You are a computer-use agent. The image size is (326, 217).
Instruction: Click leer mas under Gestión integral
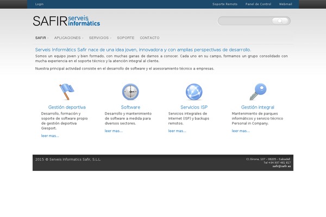241,131
